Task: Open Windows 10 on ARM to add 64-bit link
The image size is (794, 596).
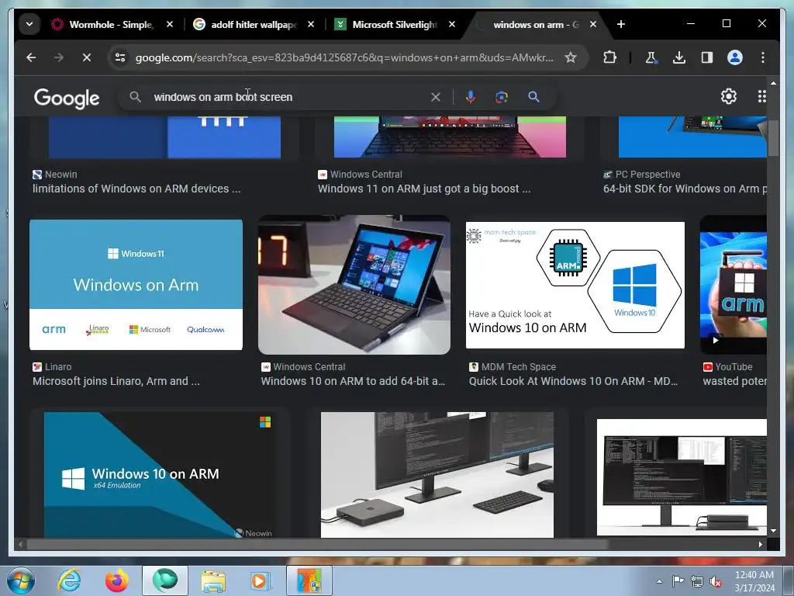Action: tap(353, 381)
